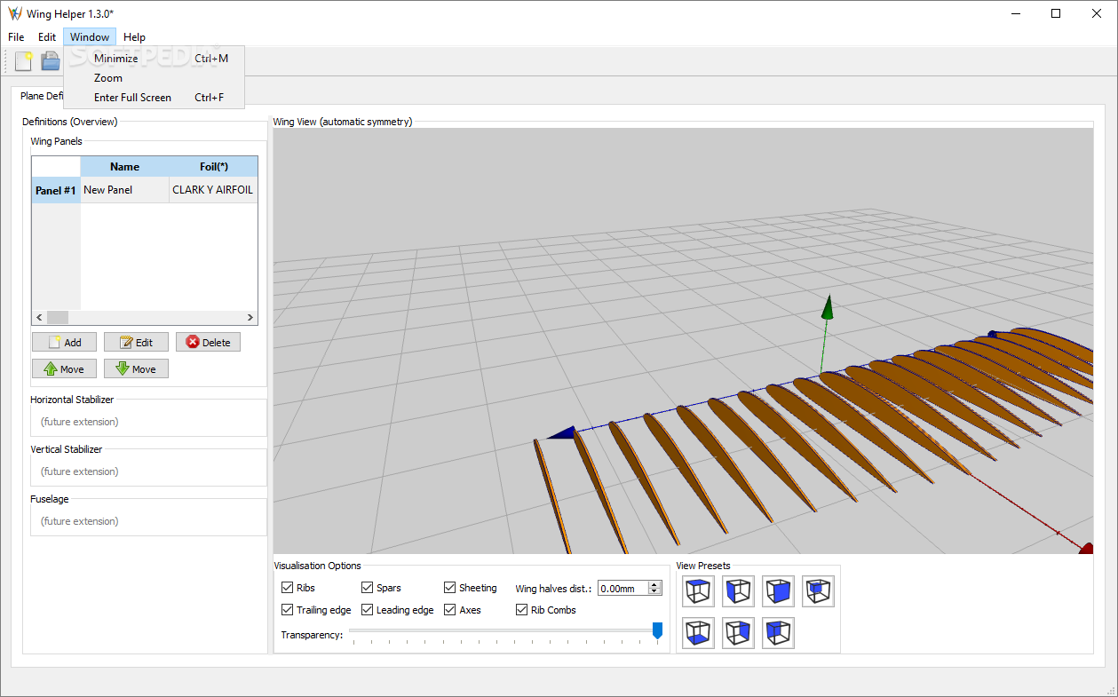Click the Name column header
The width and height of the screenshot is (1118, 697).
tap(124, 166)
